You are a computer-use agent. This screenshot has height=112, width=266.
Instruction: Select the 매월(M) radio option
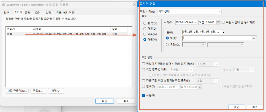[145, 40]
